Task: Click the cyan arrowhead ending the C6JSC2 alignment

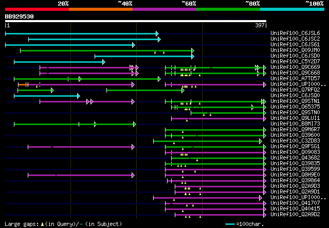Action: coord(159,39)
